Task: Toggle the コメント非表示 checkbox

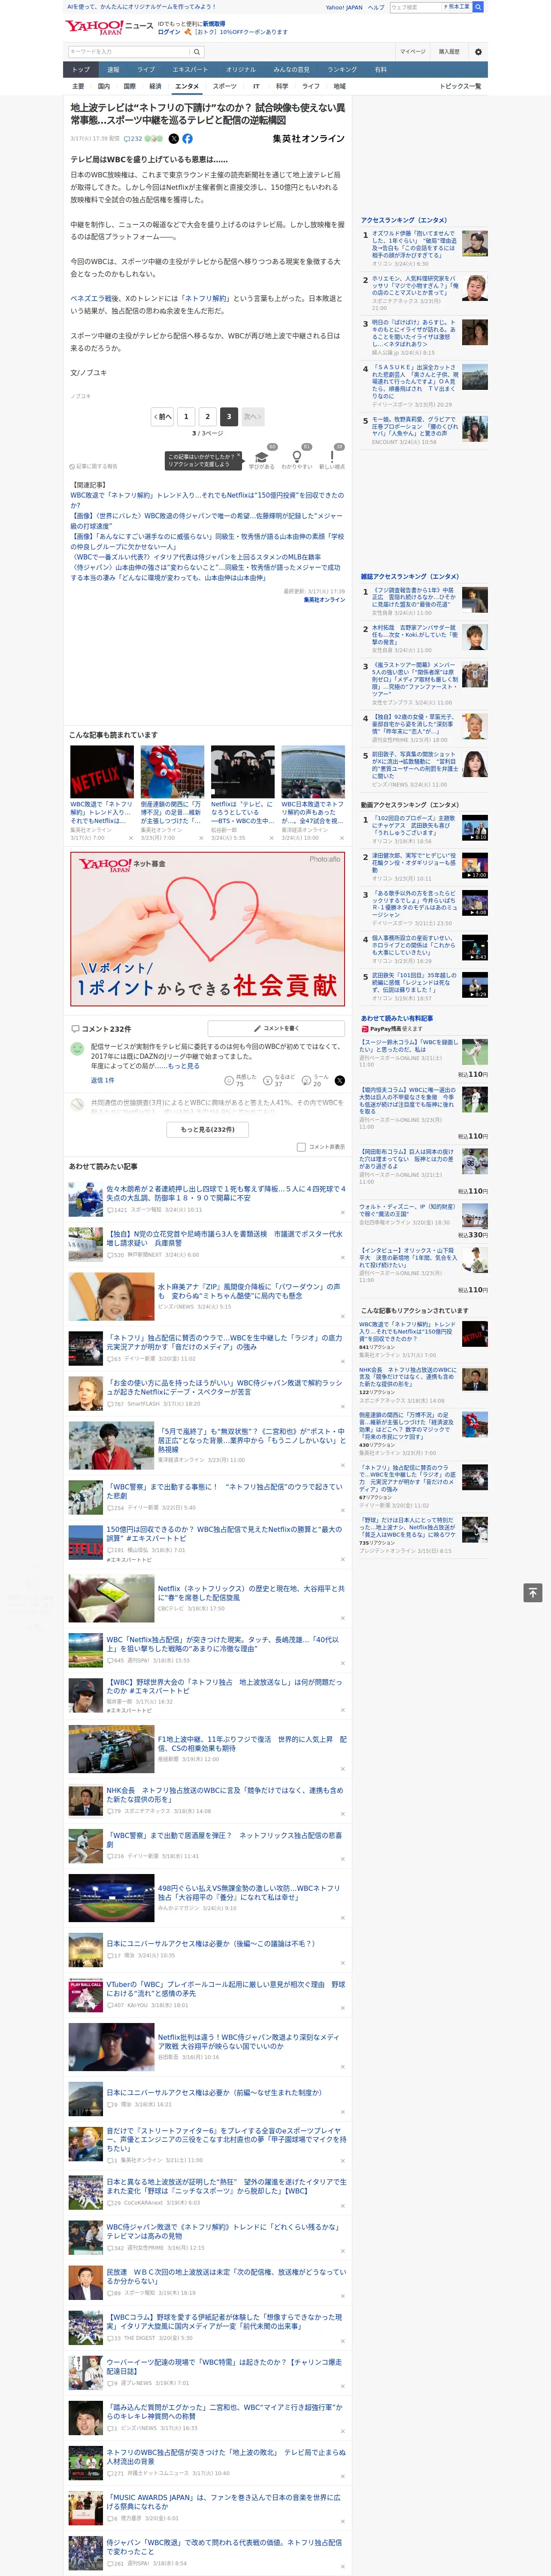Action: point(301,1147)
